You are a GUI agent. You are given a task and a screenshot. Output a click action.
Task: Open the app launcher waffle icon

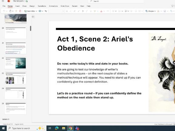[x=3, y=1]
